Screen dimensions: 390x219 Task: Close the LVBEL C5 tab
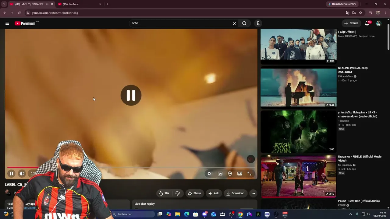click(x=52, y=4)
